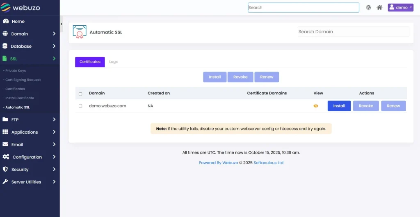Click the WordPress icon in top bar

(368, 7)
